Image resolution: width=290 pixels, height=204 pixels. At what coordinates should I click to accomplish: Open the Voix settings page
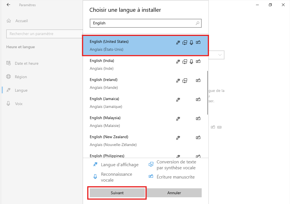coord(19,104)
